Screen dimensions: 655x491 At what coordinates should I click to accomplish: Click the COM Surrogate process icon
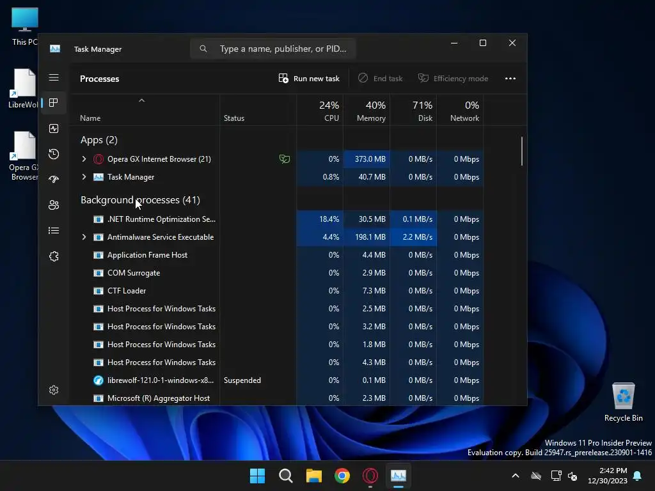[98, 273]
